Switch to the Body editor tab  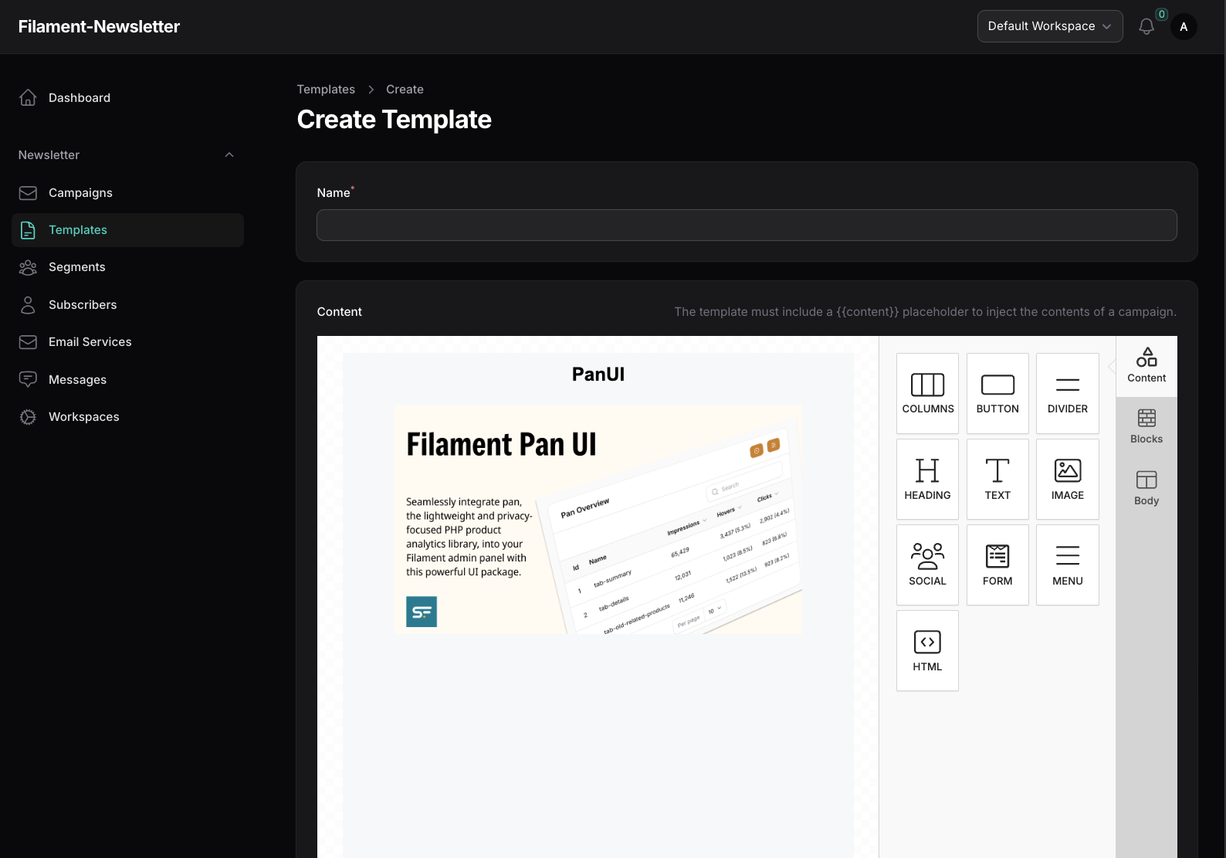click(x=1146, y=489)
